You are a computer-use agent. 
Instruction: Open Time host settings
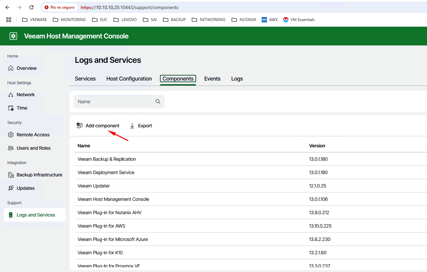[x=35, y=108]
